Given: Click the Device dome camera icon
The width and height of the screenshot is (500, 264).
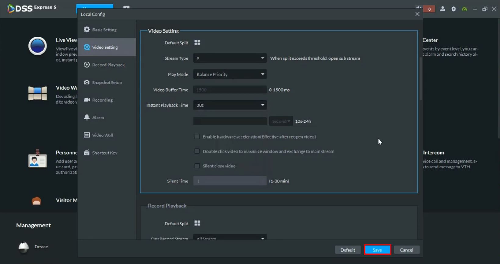Looking at the screenshot, I should tap(23, 247).
